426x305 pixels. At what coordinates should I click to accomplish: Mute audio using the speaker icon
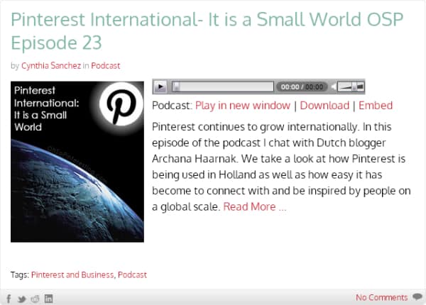(x=334, y=87)
